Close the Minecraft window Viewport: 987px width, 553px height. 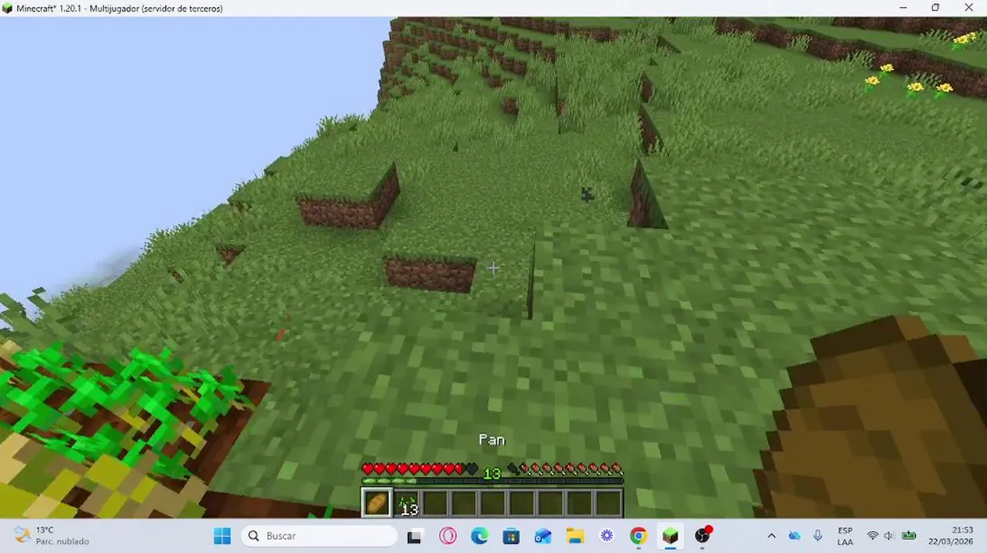click(969, 8)
